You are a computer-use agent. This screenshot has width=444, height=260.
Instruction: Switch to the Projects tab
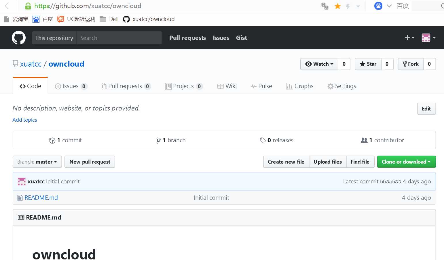(184, 86)
